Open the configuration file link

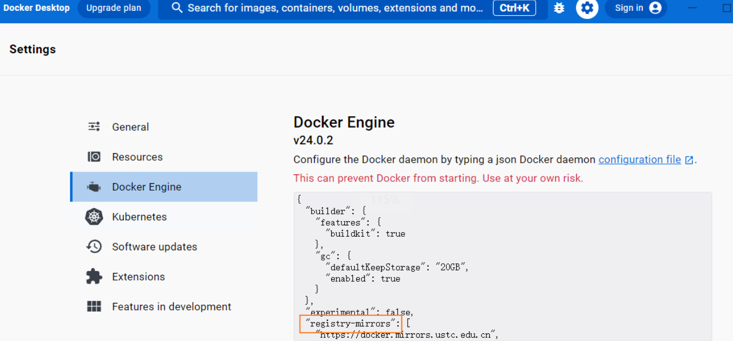point(640,160)
